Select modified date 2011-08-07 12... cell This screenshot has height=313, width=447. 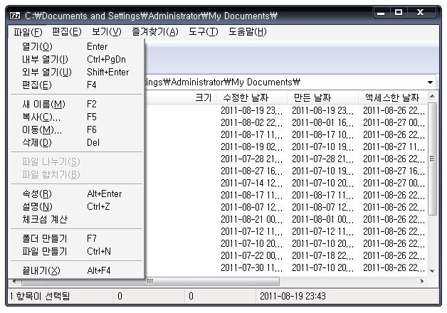252,207
